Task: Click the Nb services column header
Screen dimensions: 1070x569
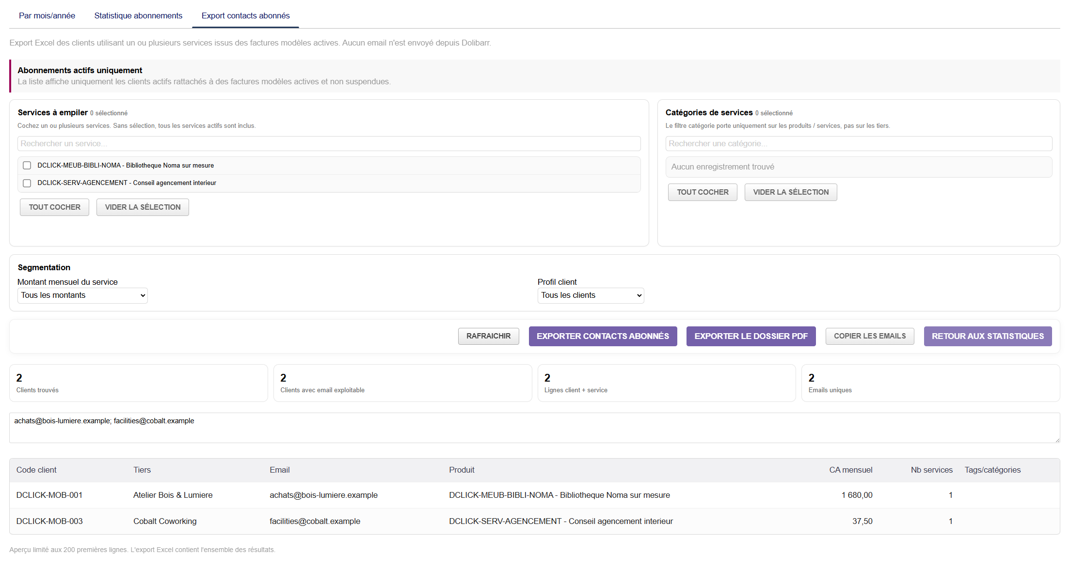Action: pyautogui.click(x=931, y=470)
